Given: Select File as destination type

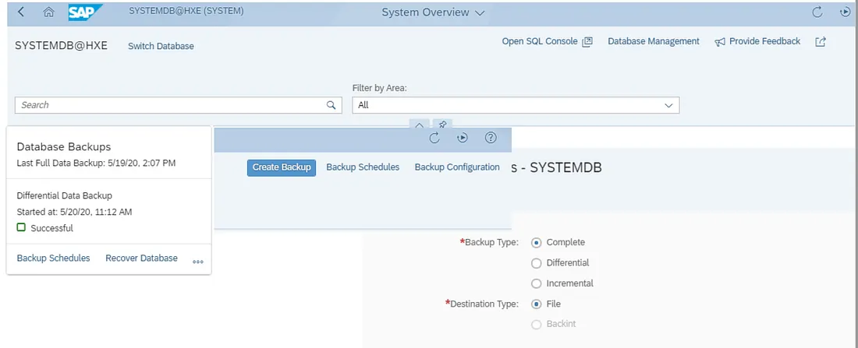Looking at the screenshot, I should [537, 304].
